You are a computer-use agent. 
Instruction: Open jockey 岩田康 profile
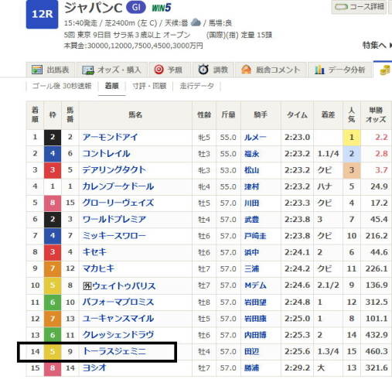[x=255, y=319]
